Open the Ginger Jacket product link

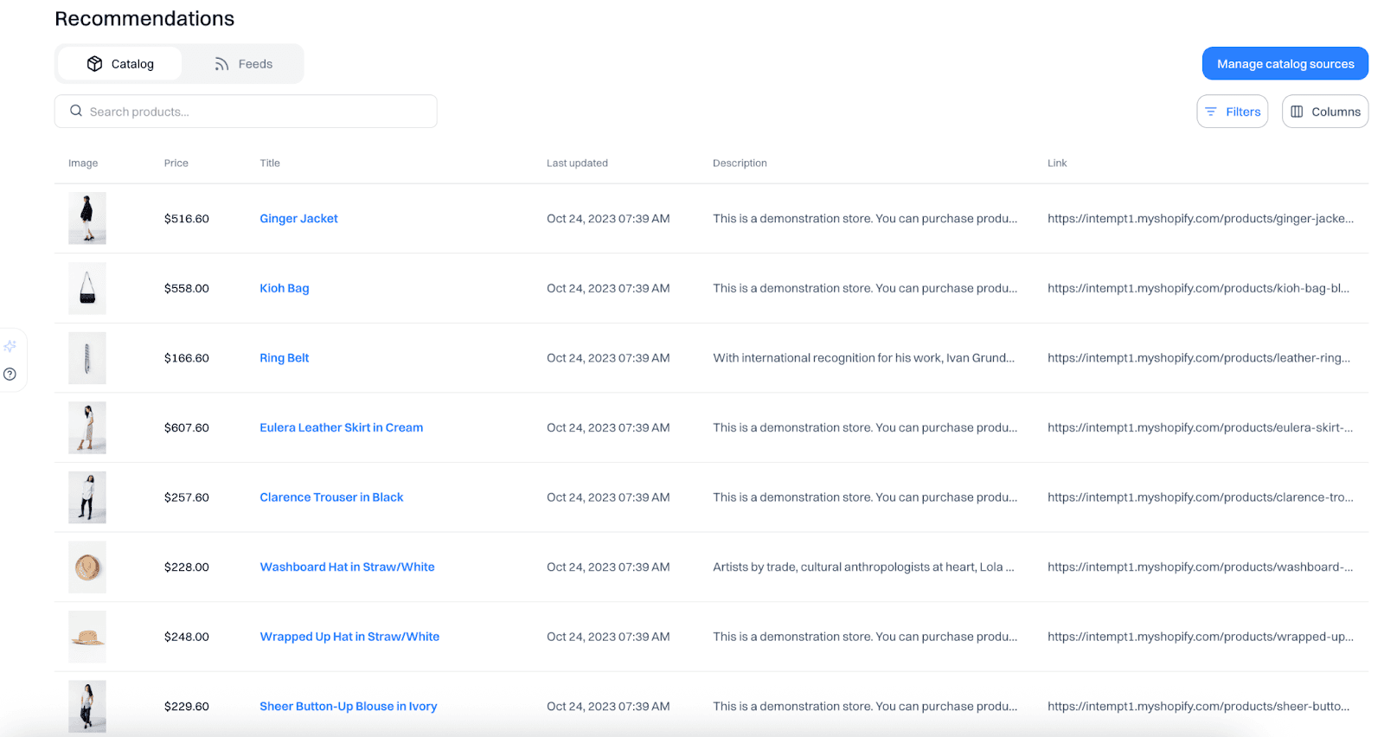point(298,219)
